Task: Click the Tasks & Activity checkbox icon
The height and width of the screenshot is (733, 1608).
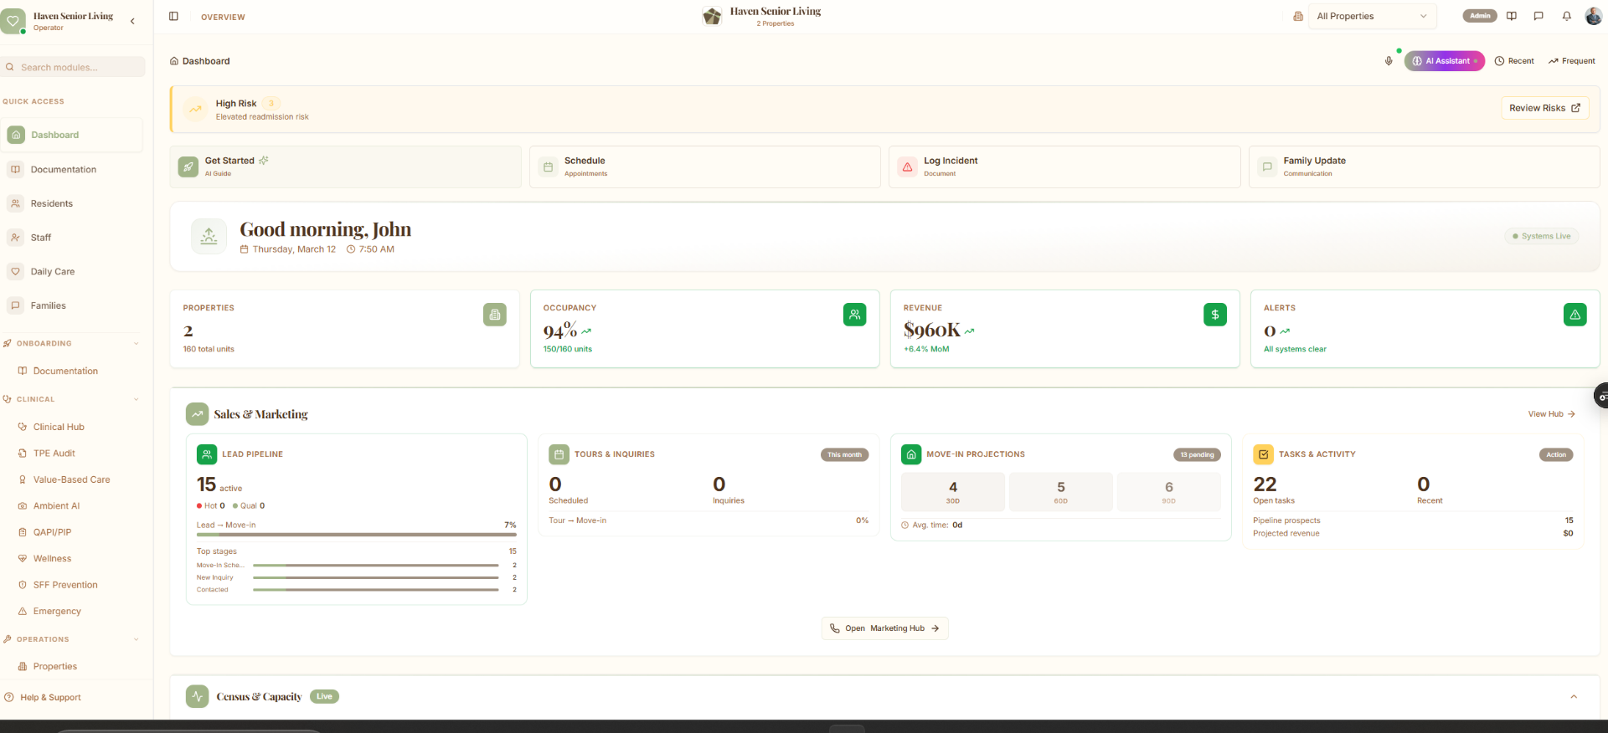Action: coord(1263,454)
